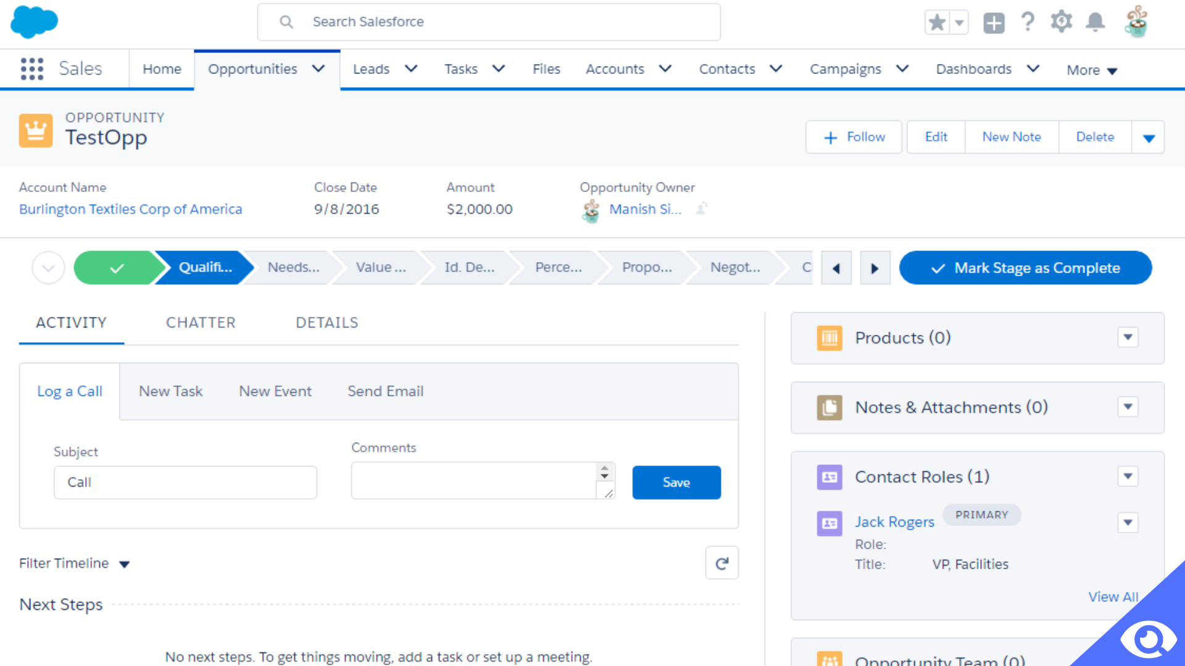The image size is (1185, 666).
Task: Open the user profile avatar menu
Action: coord(1136,22)
